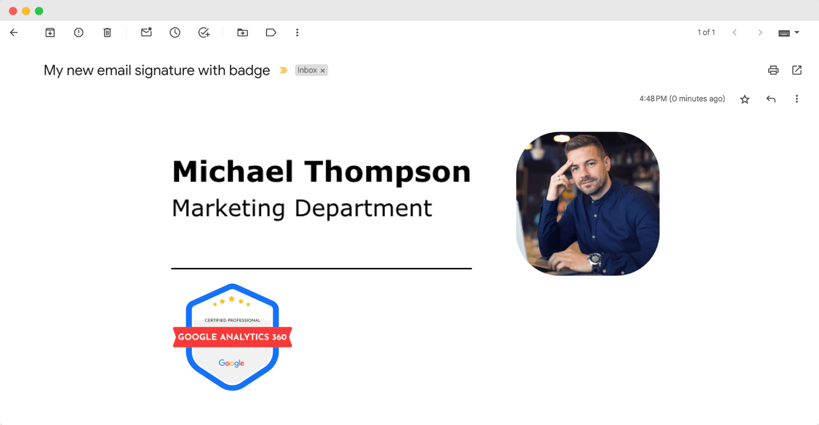Go to the older email arrow
The width and height of the screenshot is (819, 425).
point(760,33)
